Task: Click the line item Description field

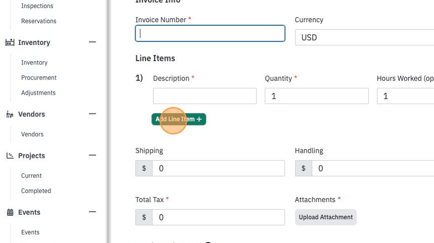Action: pos(205,96)
